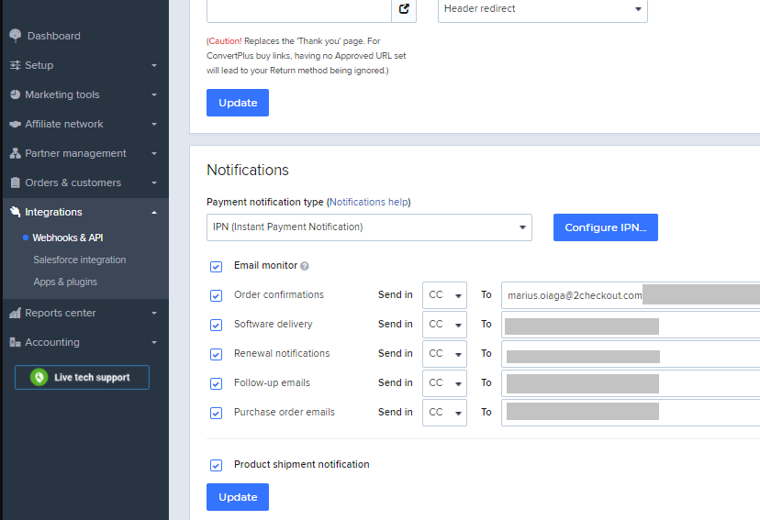Toggle the Order confirmations checkbox
The width and height of the screenshot is (760, 520).
pos(216,295)
